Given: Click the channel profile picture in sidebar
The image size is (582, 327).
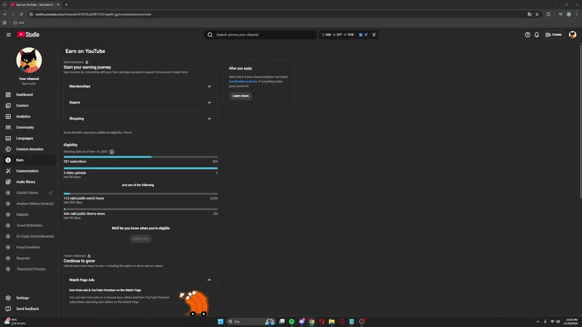Looking at the screenshot, I should click(29, 60).
